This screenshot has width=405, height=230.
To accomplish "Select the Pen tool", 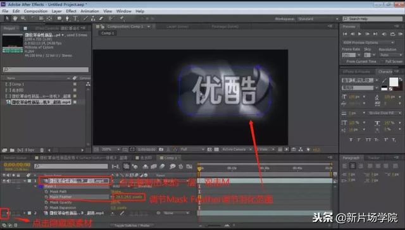I will (67, 18).
